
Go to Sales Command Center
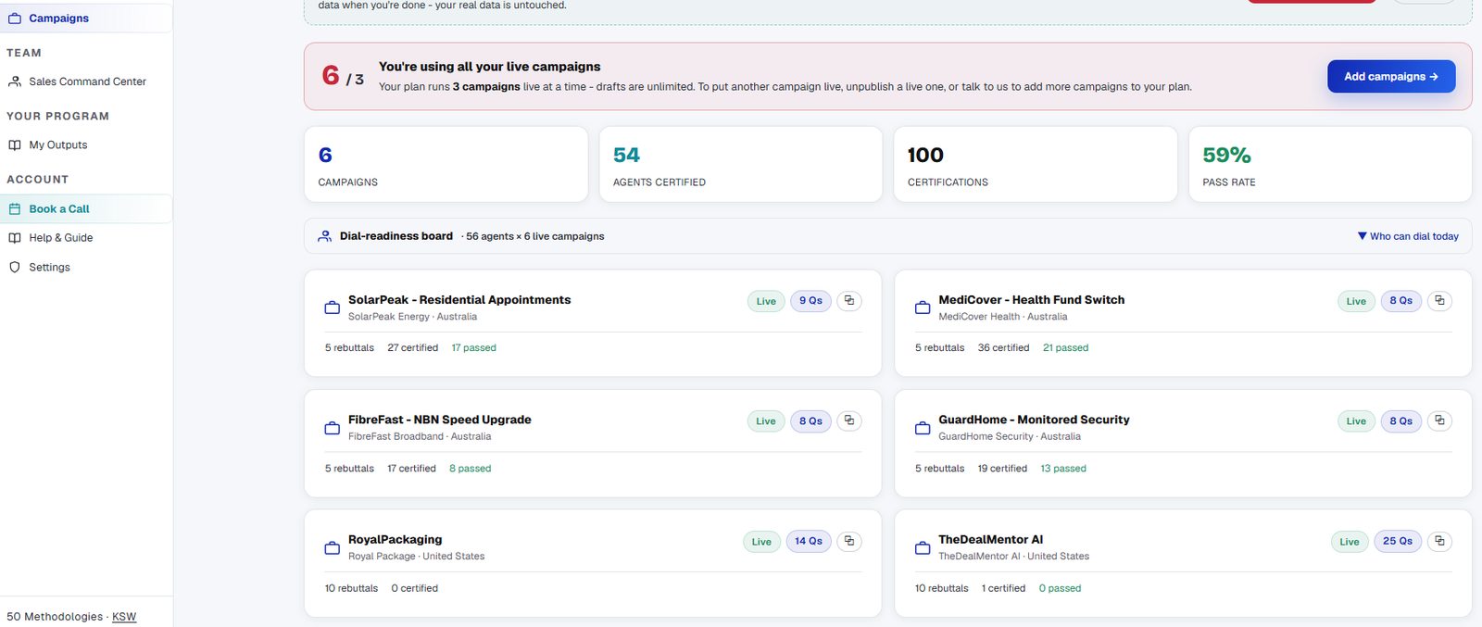(x=86, y=82)
